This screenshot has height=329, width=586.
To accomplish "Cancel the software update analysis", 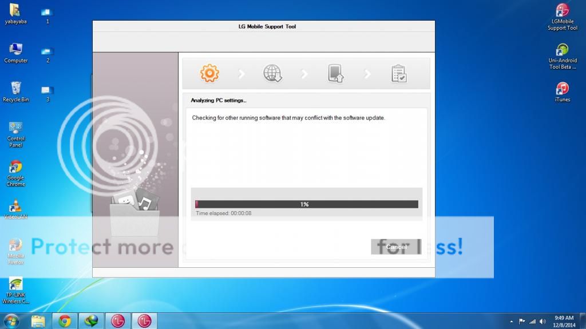I will [x=396, y=247].
